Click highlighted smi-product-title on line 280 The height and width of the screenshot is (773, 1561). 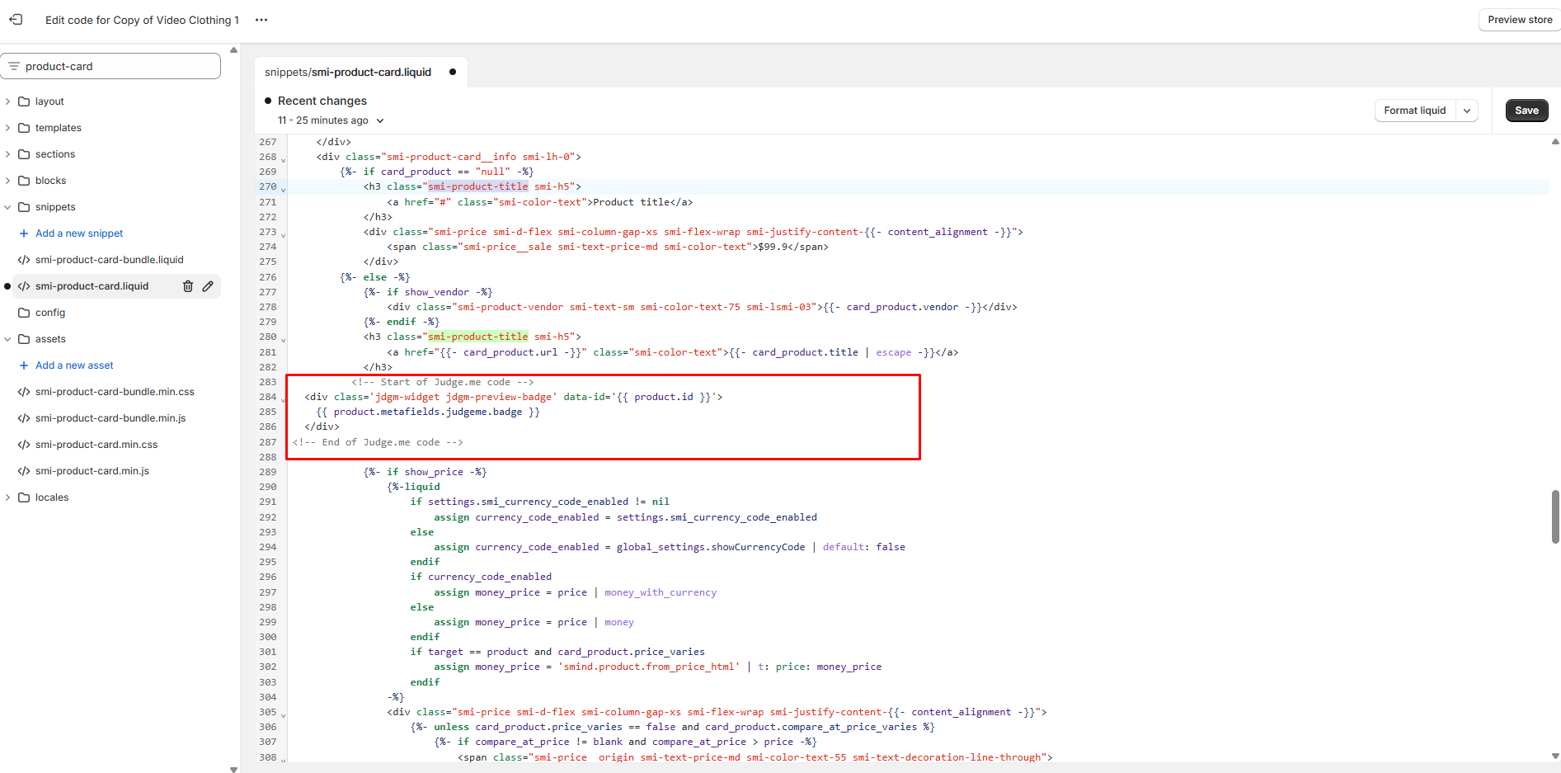478,337
